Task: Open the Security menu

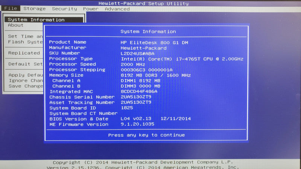Action: tap(64, 9)
